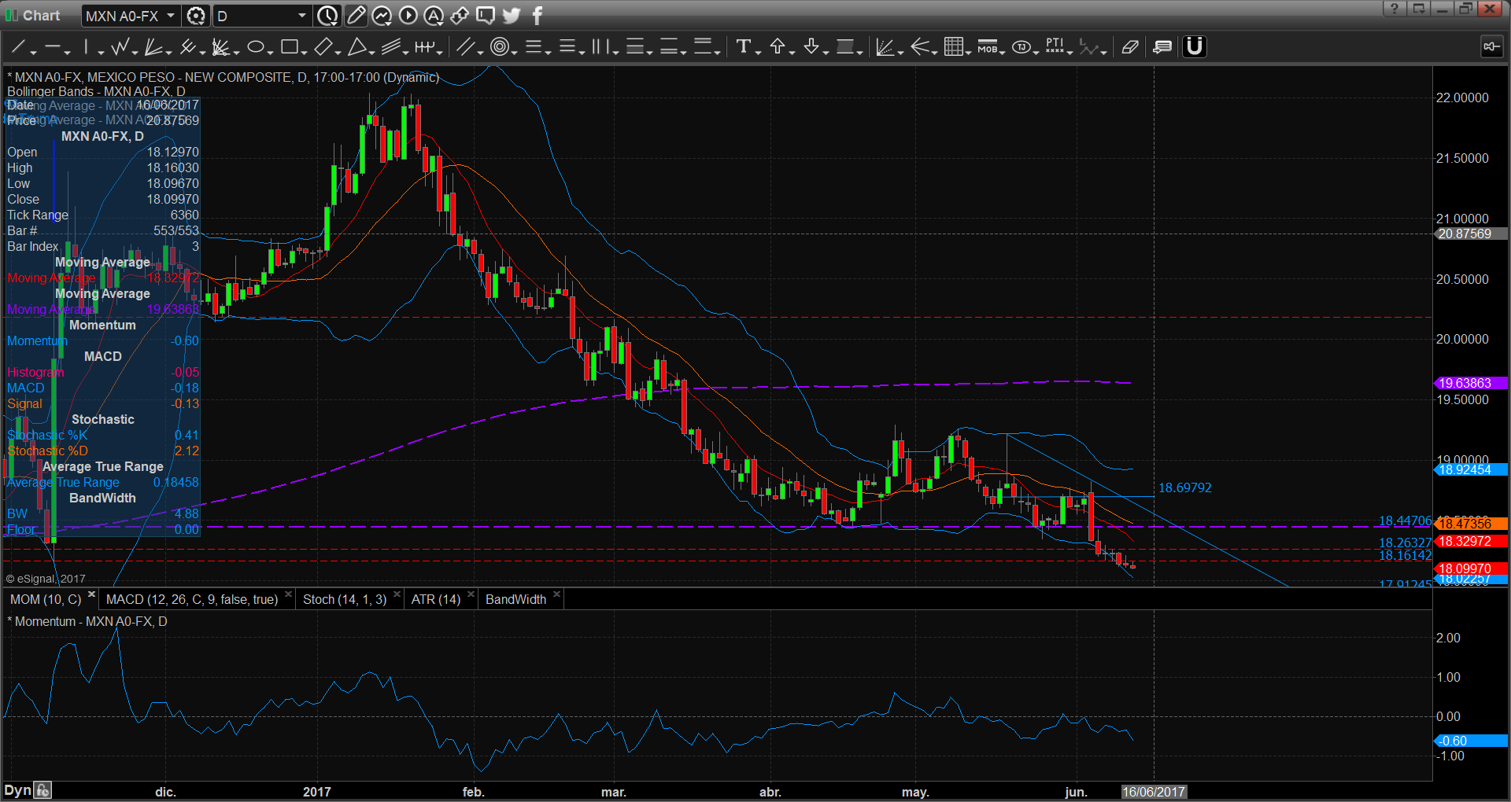
Task: Click the 18.26327 level label
Action: click(x=1405, y=543)
